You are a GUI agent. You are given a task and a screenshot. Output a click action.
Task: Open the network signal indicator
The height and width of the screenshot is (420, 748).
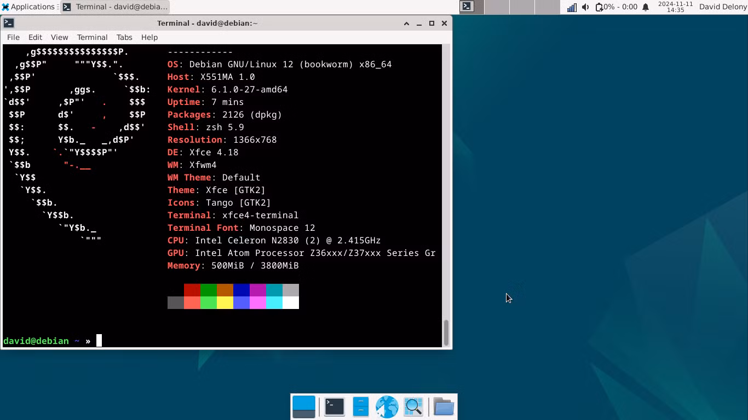click(x=572, y=7)
